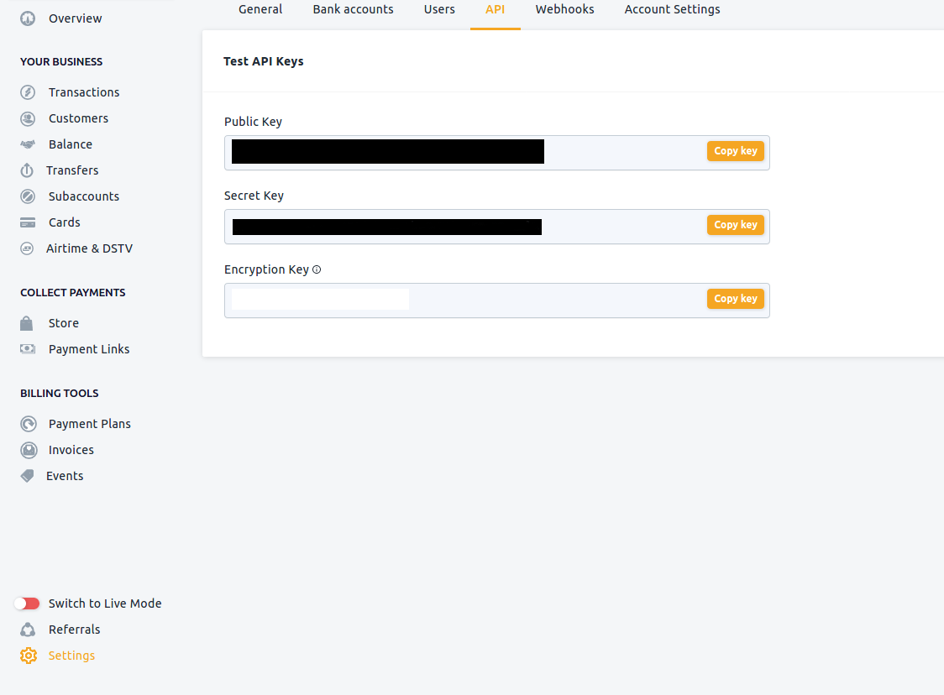
Task: Open the Bank accounts tab
Action: pos(353,9)
